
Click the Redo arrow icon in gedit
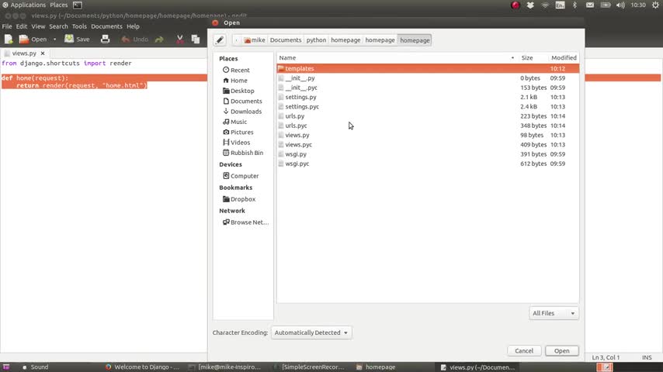[x=159, y=40]
